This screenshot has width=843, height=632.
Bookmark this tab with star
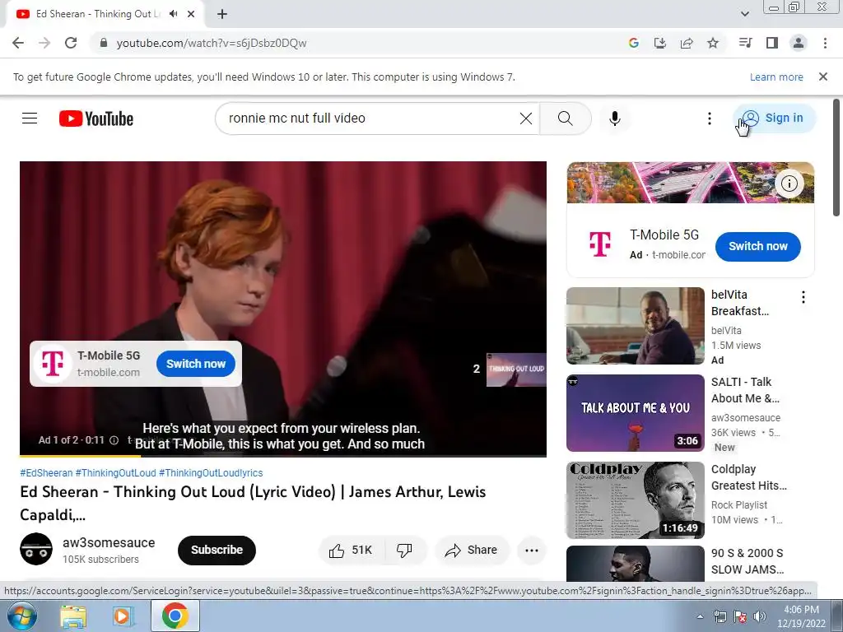[713, 43]
